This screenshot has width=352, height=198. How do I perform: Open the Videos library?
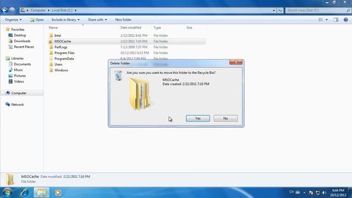(x=19, y=81)
